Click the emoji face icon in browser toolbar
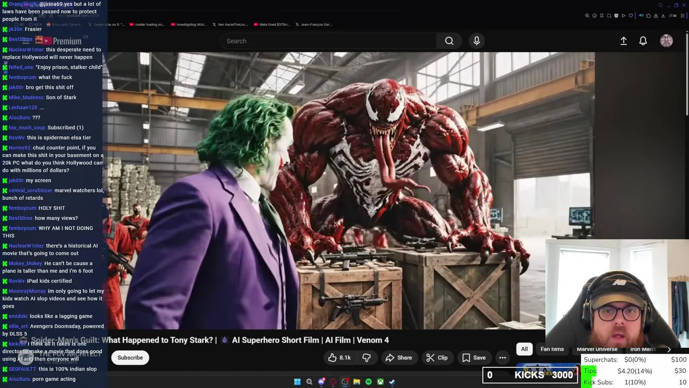This screenshot has width=689, height=388. pos(594,16)
